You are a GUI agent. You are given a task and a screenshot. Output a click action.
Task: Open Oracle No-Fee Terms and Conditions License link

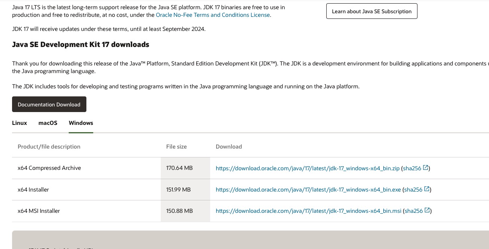click(213, 15)
